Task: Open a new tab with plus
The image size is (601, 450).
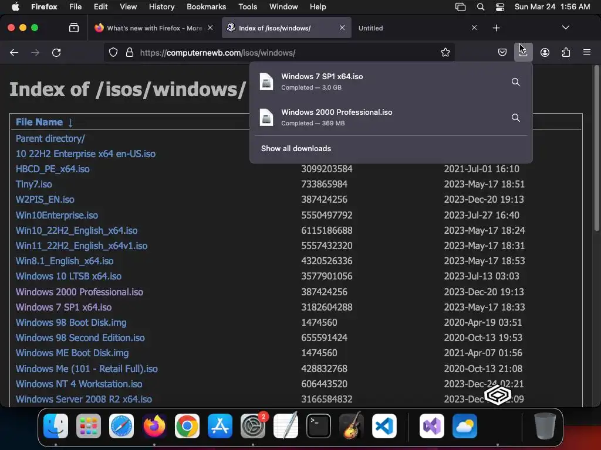Action: click(496, 28)
